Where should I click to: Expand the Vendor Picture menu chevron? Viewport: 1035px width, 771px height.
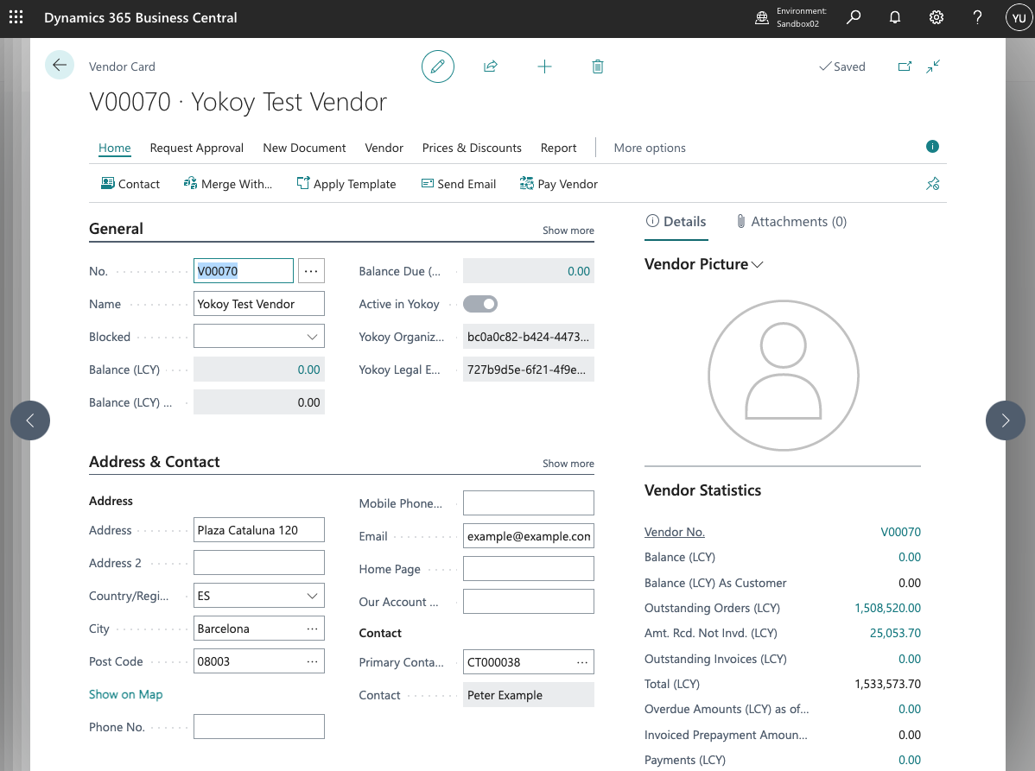point(757,264)
